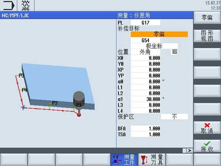Click the workpiece zero point symbol in graphic
The height and width of the screenshot is (166, 221).
pyautogui.click(x=24, y=107)
